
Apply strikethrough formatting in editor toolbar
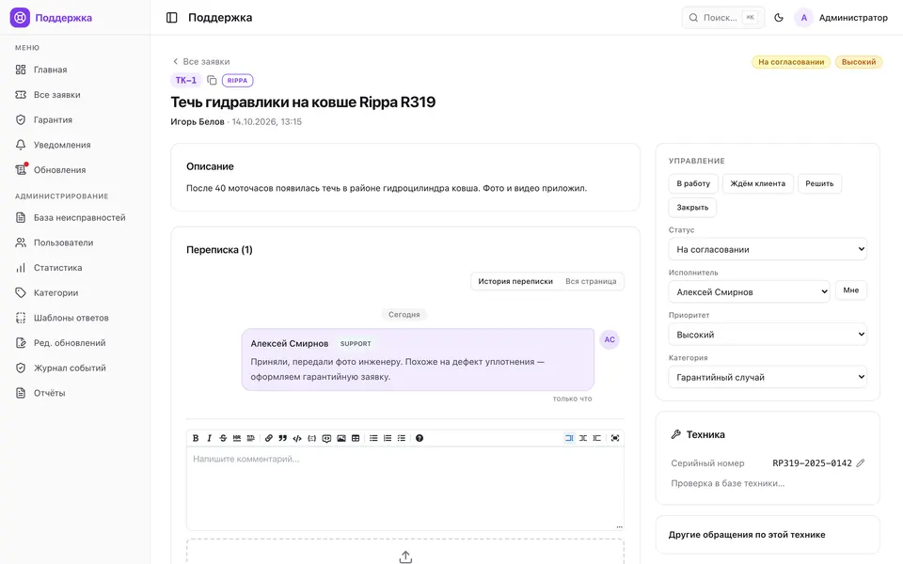[223, 438]
